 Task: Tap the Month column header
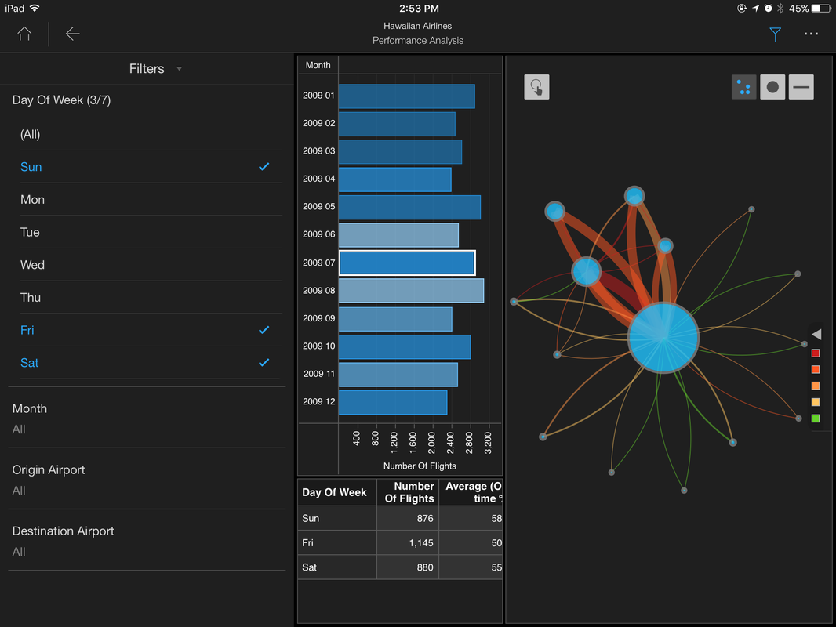(x=318, y=65)
